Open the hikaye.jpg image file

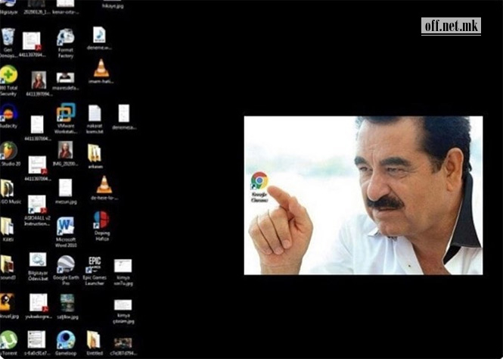112,6
